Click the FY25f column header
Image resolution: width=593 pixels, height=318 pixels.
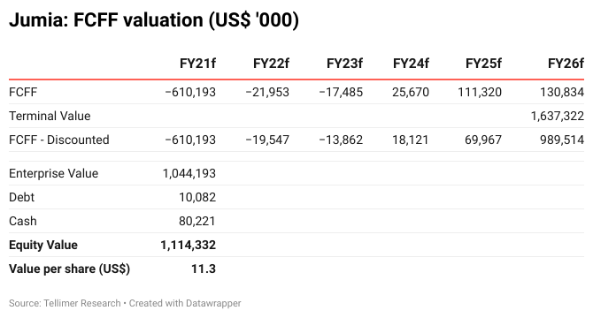[483, 64]
